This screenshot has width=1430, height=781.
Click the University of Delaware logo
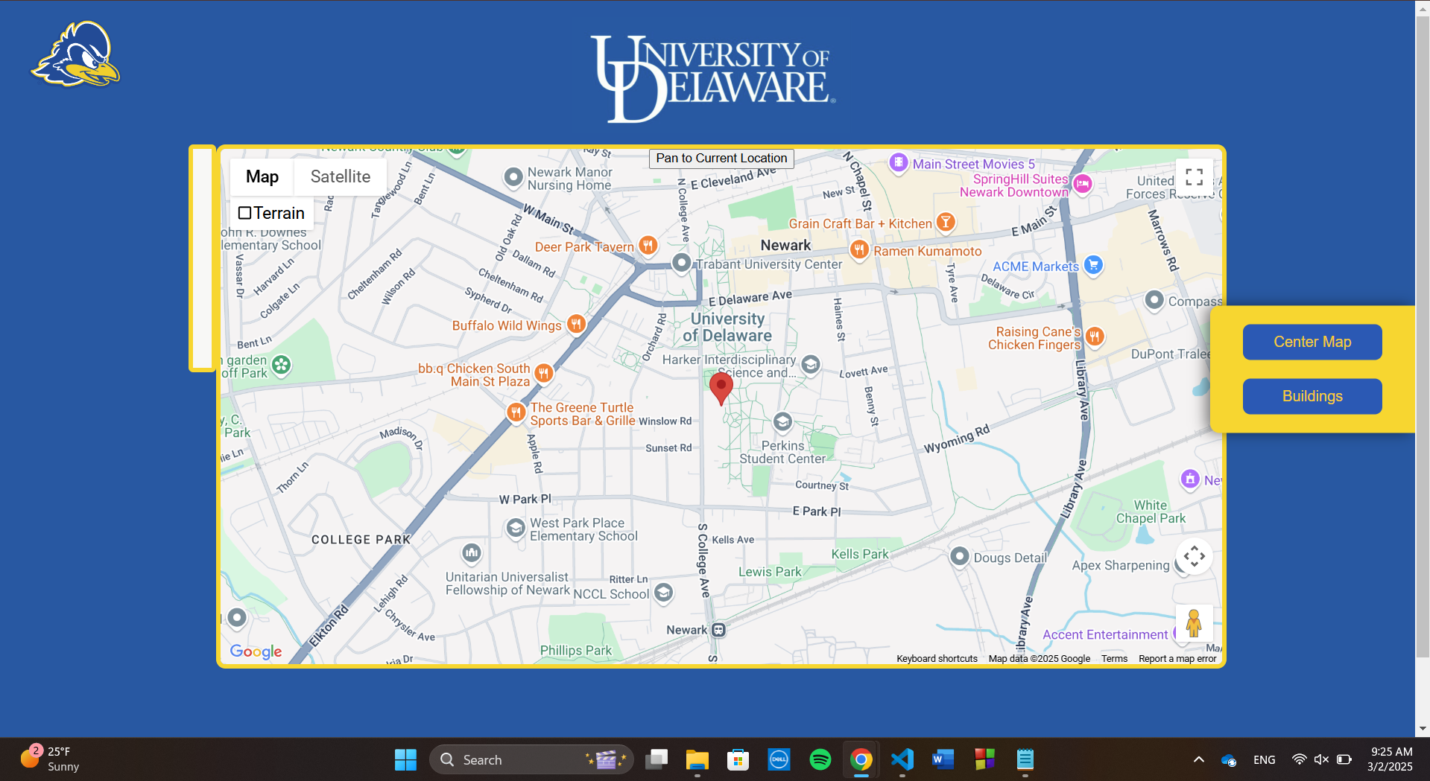point(713,78)
